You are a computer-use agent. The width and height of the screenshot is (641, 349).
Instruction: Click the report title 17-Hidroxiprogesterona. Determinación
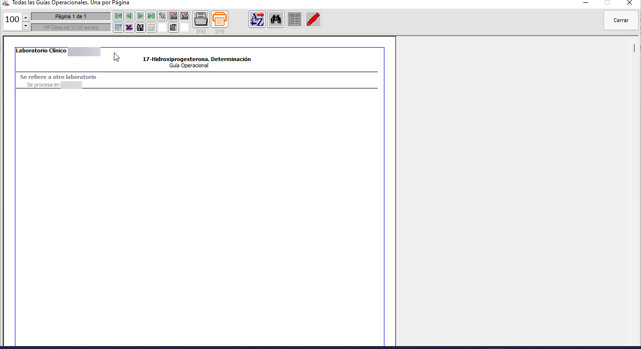[197, 59]
